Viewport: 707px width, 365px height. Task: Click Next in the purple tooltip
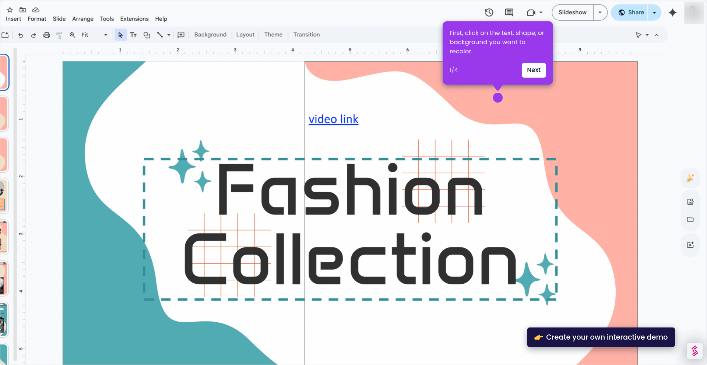pos(534,70)
